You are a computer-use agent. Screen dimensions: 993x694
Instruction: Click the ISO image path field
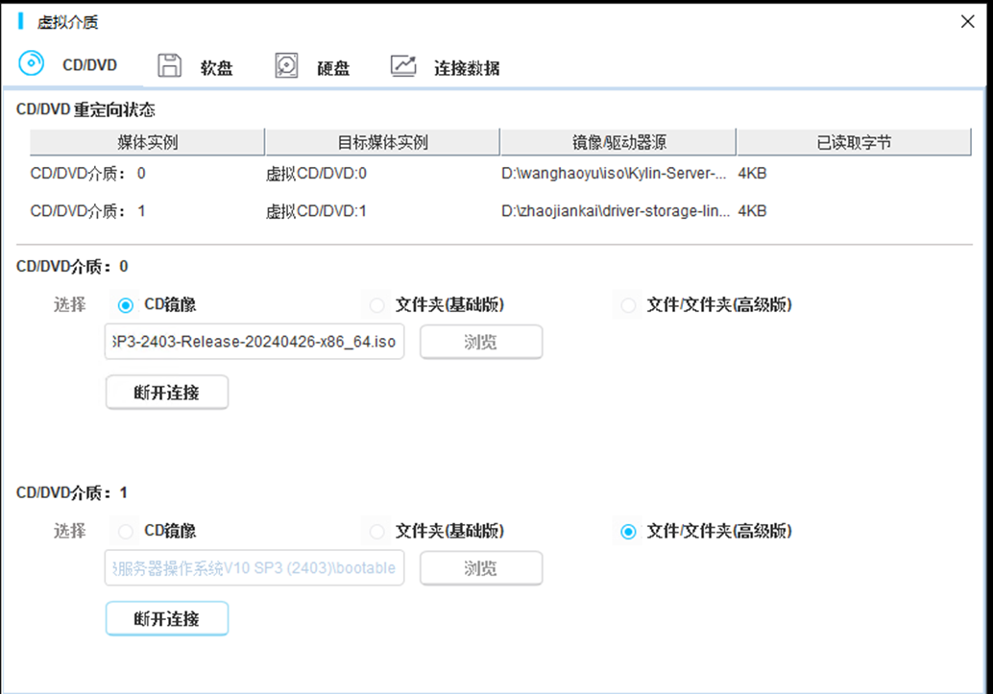(x=254, y=342)
